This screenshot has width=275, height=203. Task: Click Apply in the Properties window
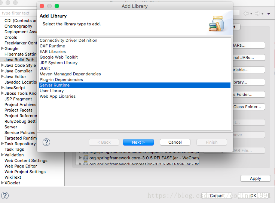pyautogui.click(x=255, y=178)
